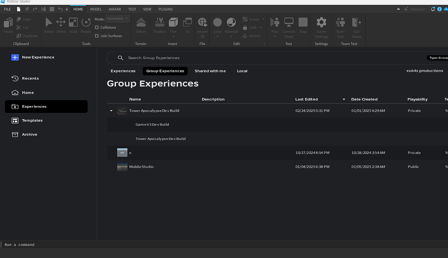Click the Paste clipboard icon
This screenshot has width=448, height=258.
[8, 23]
